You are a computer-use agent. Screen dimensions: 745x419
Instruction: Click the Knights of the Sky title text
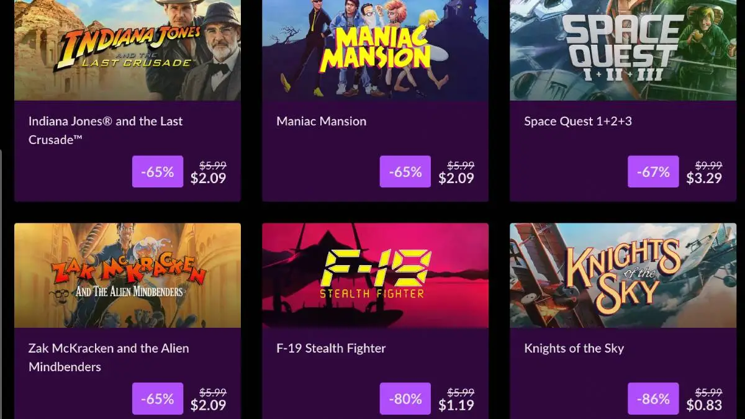(574, 348)
